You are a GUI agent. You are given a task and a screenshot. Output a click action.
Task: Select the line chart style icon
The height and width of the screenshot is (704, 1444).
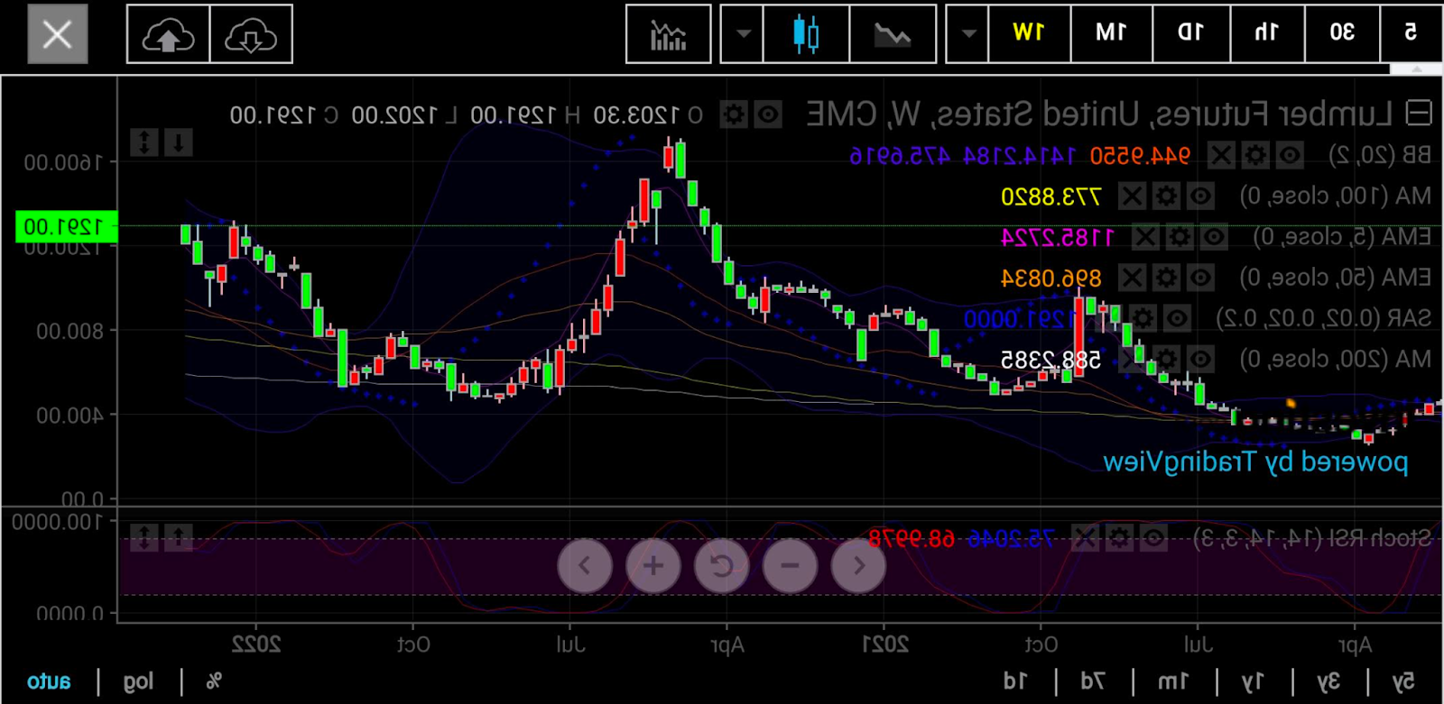pyautogui.click(x=892, y=34)
